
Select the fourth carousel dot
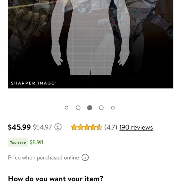[x=101, y=108]
